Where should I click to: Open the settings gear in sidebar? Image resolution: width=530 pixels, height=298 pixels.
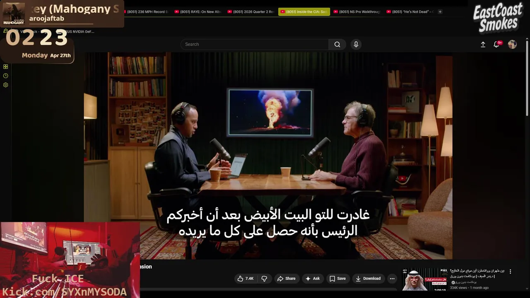[5, 85]
